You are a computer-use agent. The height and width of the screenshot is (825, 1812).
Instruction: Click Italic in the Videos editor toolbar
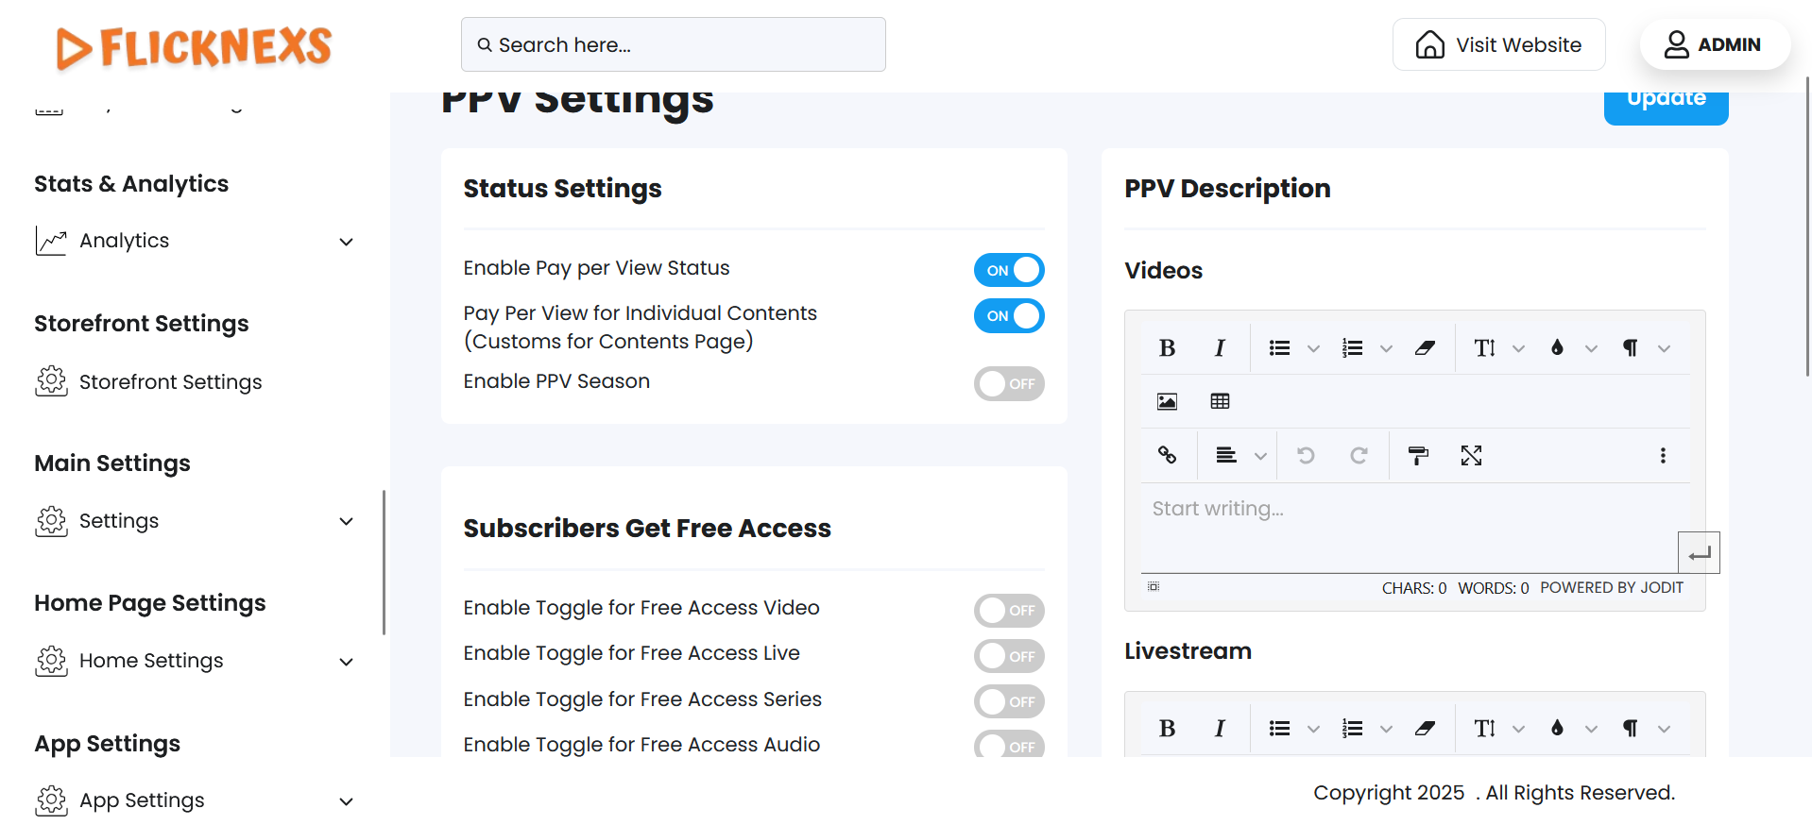pyautogui.click(x=1220, y=348)
